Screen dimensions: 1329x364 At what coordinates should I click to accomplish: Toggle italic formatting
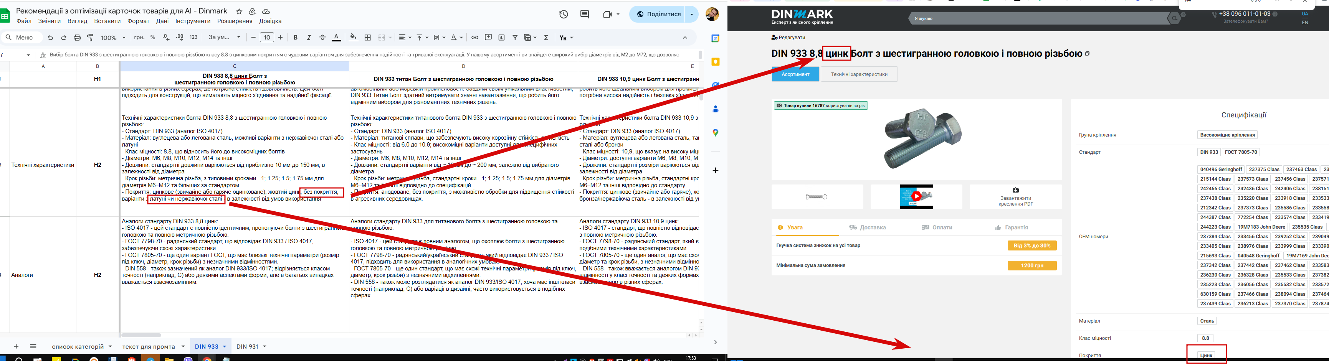click(309, 38)
